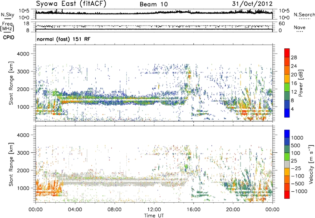Select the 'N.Sky' legend label
Image resolution: width=315 pixels, height=218 pixels.
[x=7, y=15]
